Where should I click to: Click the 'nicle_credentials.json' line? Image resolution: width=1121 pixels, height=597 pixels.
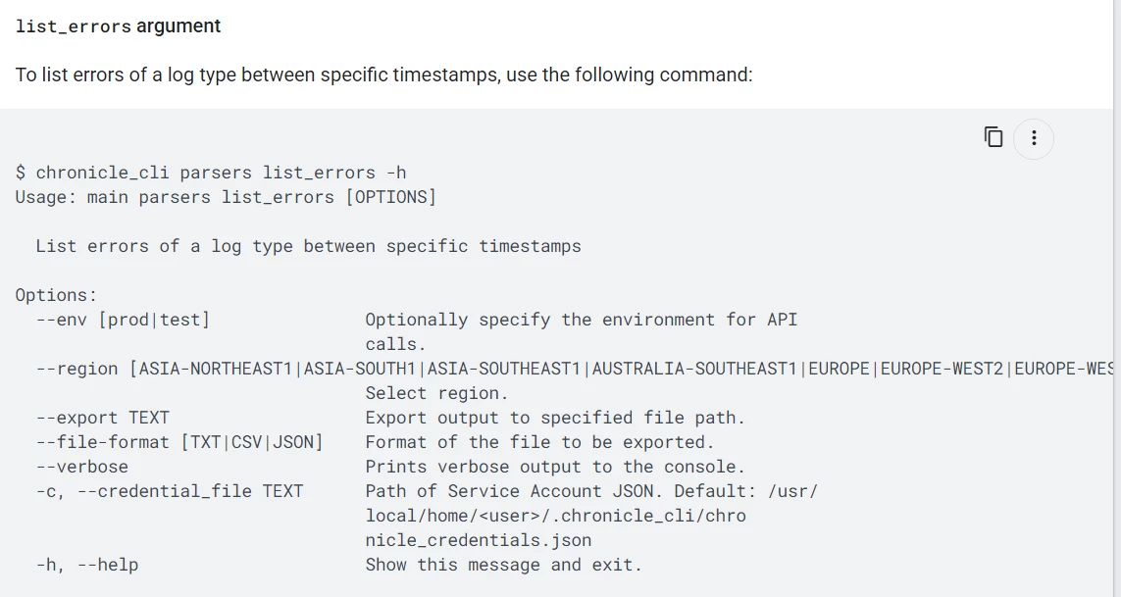click(479, 540)
